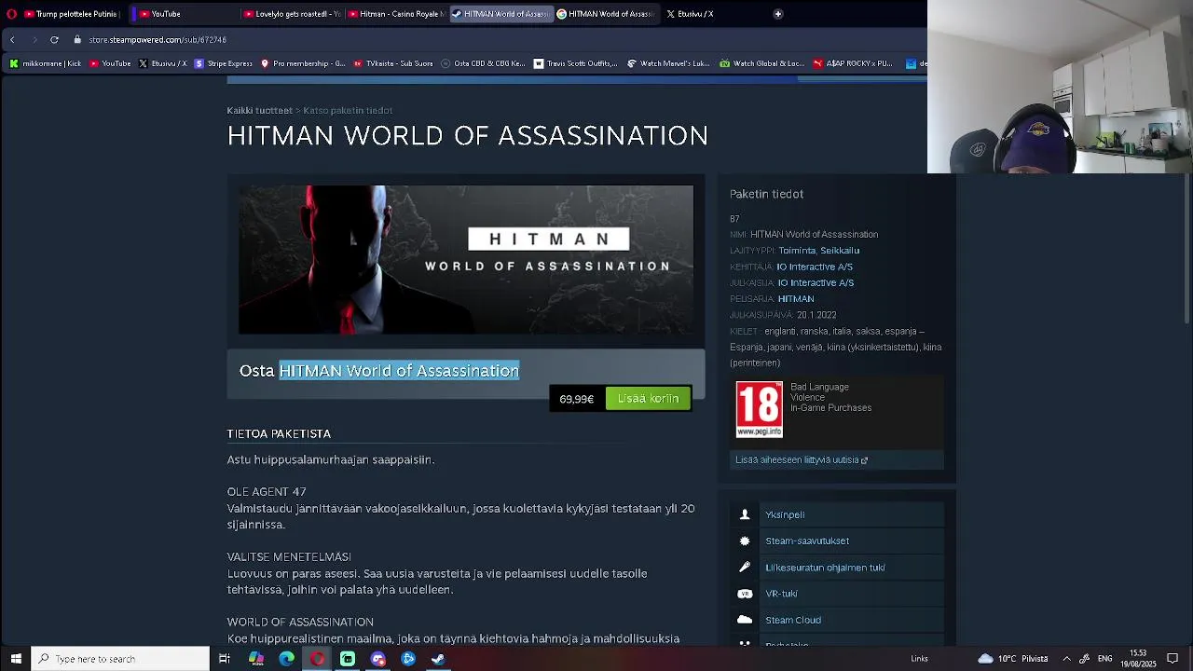Screen dimensions: 1193x671
Task: Open the notification center icon
Action: point(1172,659)
